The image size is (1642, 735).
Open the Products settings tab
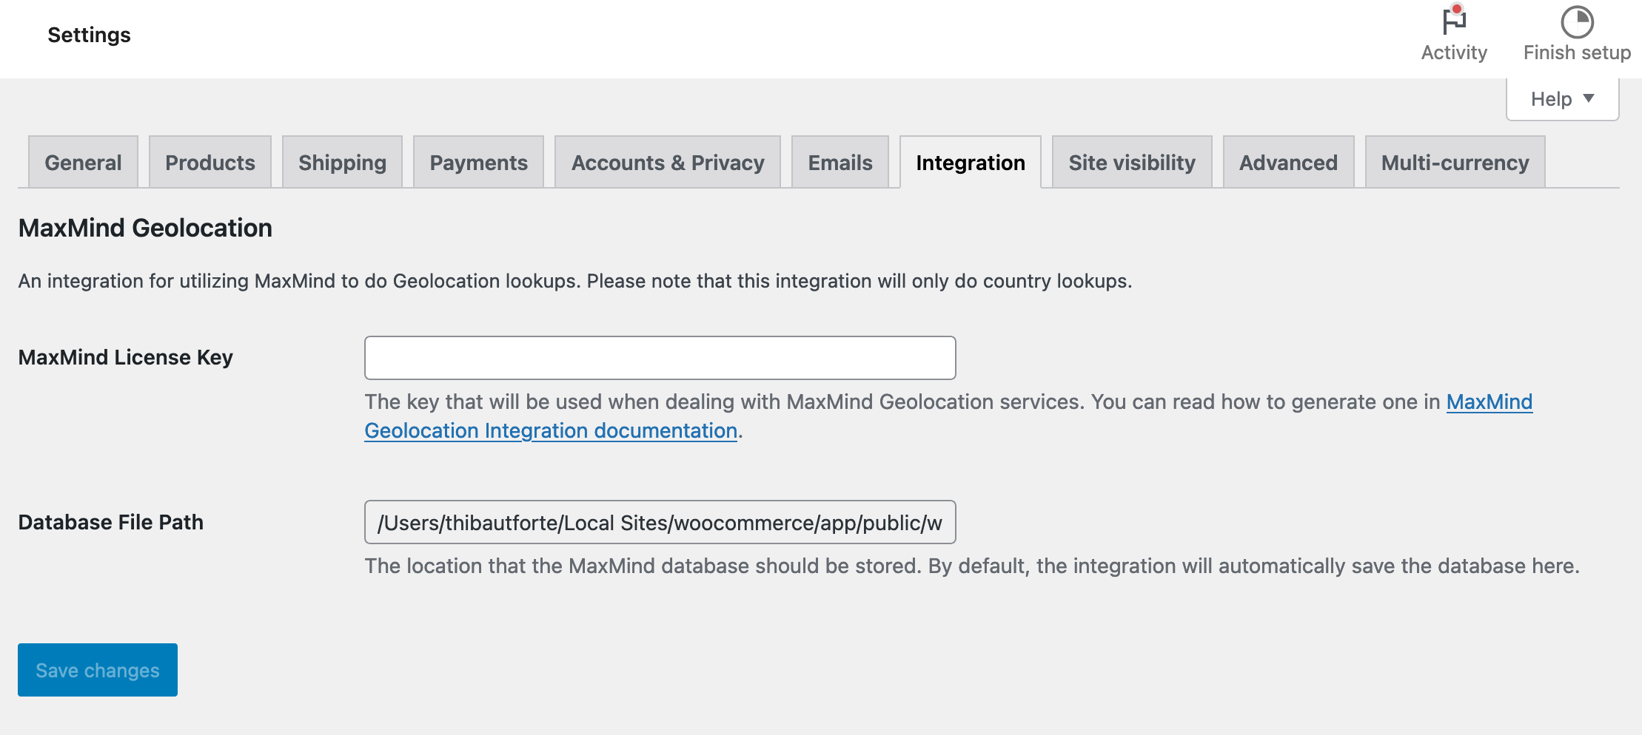pyautogui.click(x=210, y=162)
